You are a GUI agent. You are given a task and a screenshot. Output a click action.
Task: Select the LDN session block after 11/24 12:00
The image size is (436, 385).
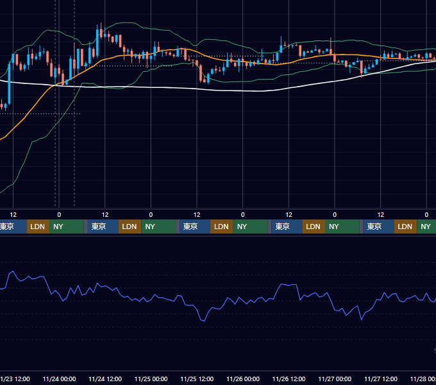pyautogui.click(x=130, y=227)
